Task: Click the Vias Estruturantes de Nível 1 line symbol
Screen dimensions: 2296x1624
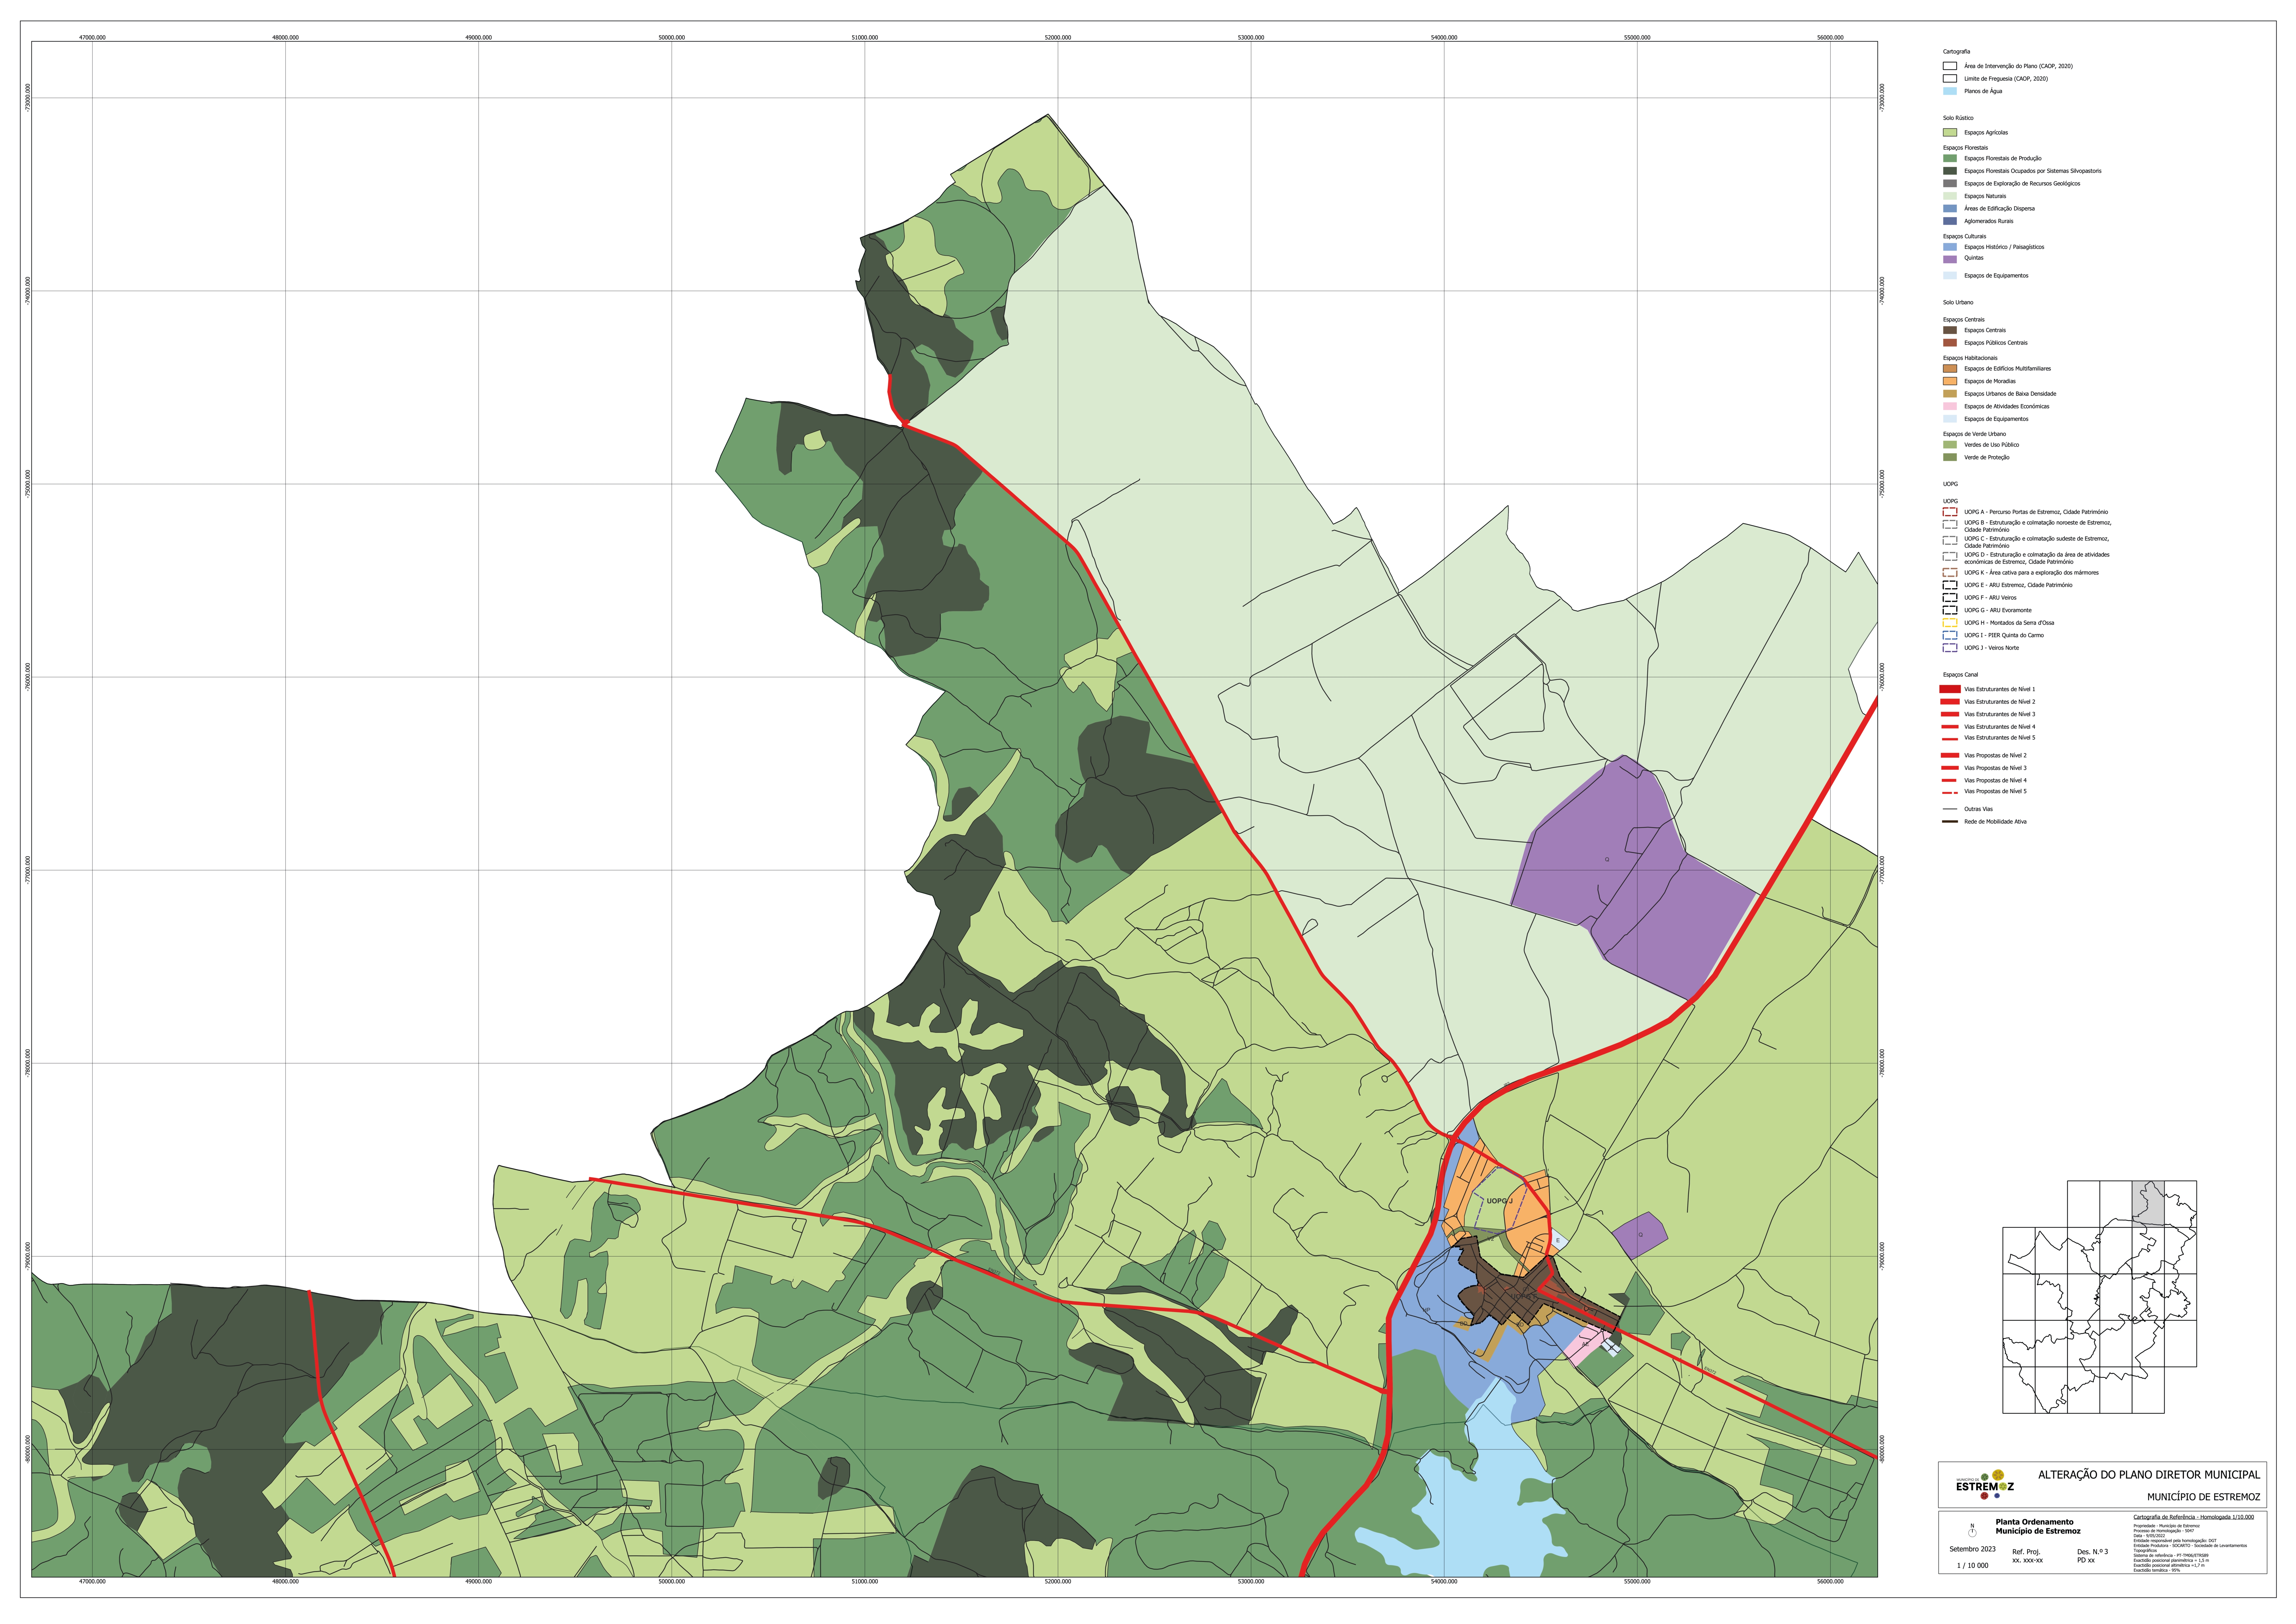Action: tap(1950, 689)
